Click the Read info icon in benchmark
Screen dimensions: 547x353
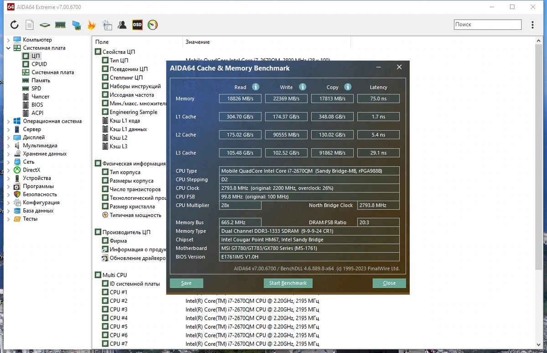(x=256, y=87)
